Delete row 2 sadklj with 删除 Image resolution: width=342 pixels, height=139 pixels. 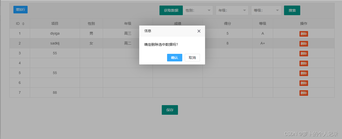click(304, 44)
